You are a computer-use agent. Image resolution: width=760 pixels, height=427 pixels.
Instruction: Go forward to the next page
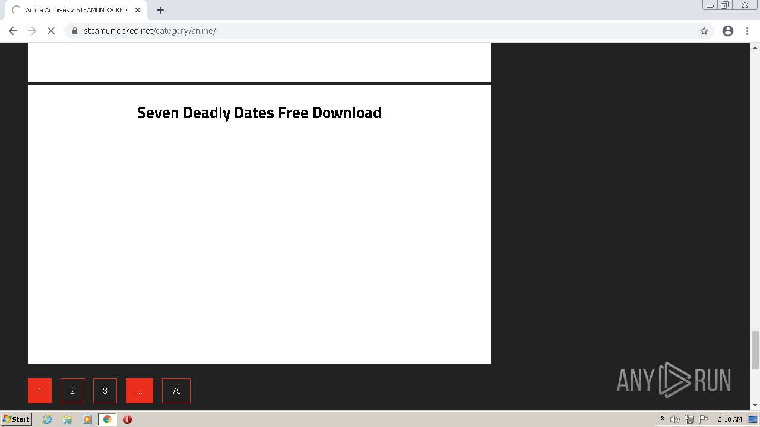coord(32,31)
